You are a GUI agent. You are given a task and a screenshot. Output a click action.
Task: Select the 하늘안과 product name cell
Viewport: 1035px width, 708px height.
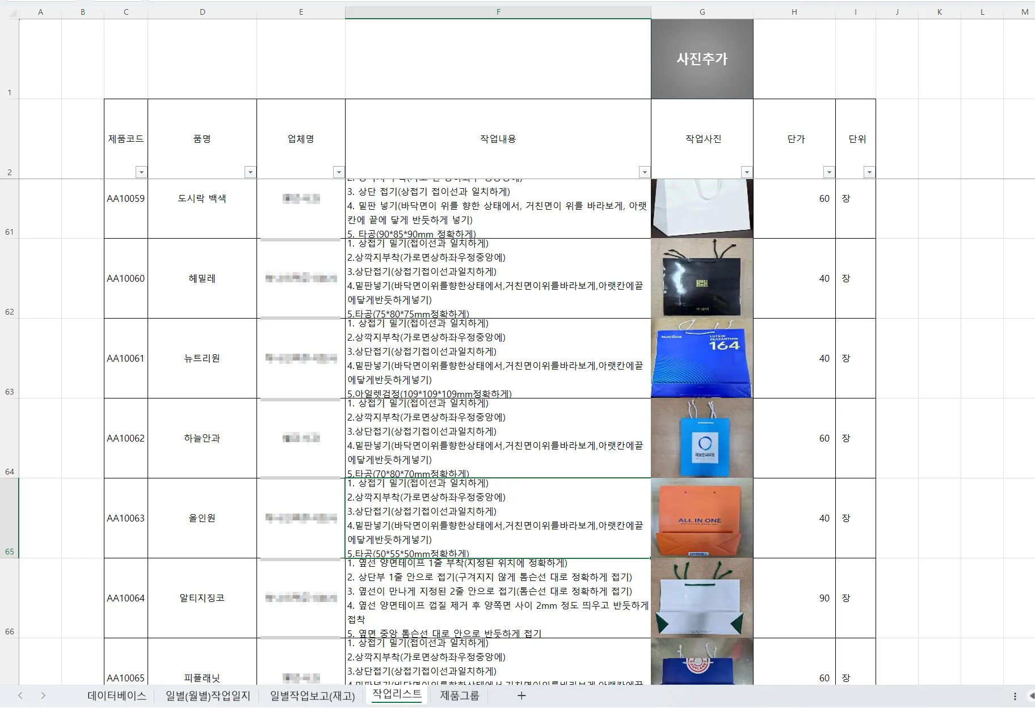point(202,438)
